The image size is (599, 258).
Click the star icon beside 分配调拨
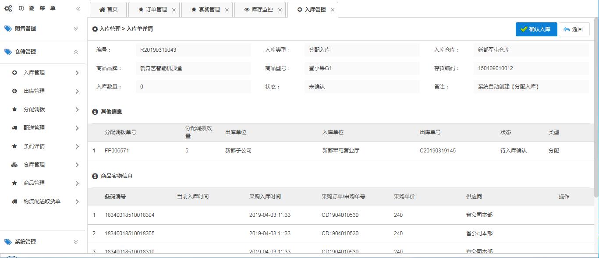tap(14, 110)
